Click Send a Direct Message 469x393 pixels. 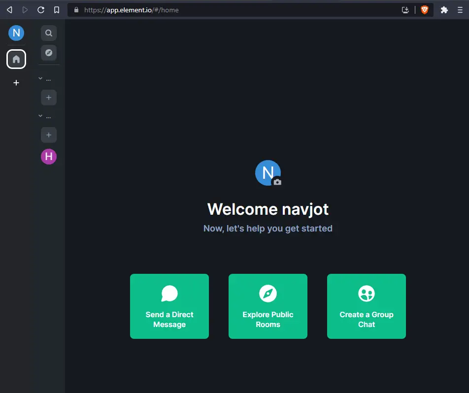coord(169,306)
